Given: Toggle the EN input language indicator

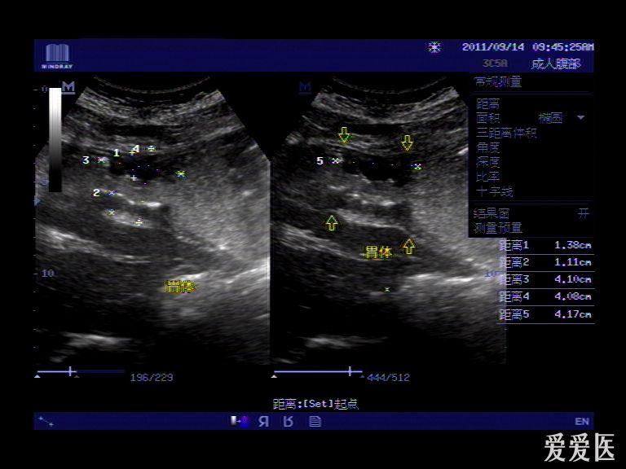Looking at the screenshot, I should 581,421.
